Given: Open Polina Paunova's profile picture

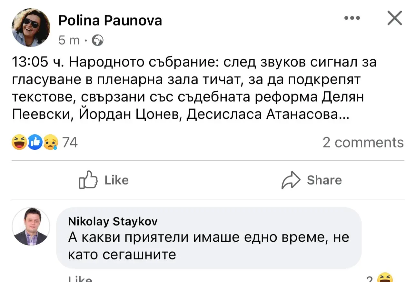Looking at the screenshot, I should pos(31,28).
